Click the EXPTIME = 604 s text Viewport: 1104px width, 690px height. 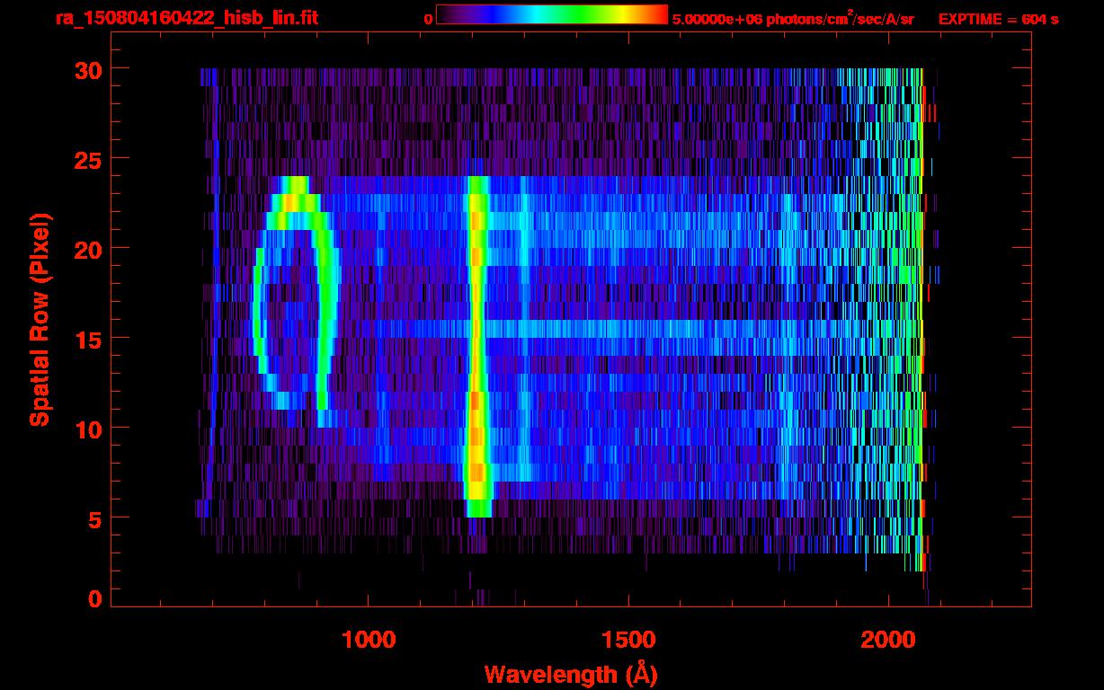[998, 19]
